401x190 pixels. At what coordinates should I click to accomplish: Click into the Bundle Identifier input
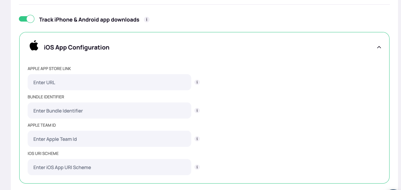(109, 110)
